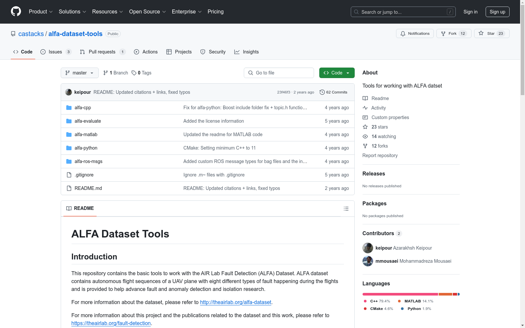Image resolution: width=525 pixels, height=328 pixels.
Task: Expand the Product menu
Action: [41, 11]
